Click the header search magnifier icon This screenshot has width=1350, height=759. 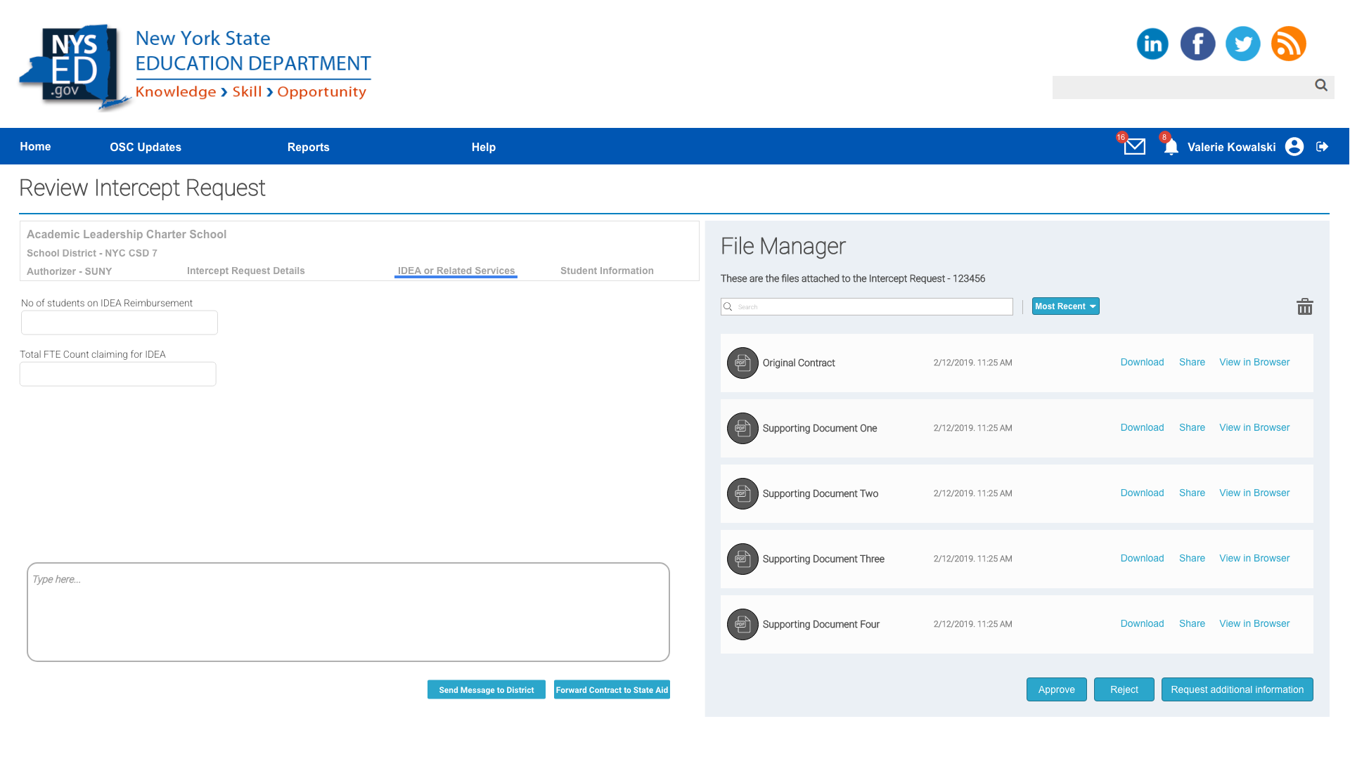1321,85
